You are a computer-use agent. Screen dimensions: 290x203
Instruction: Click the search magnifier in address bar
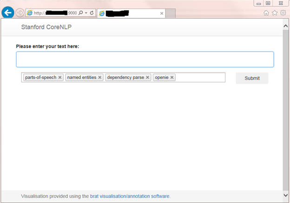(81, 13)
